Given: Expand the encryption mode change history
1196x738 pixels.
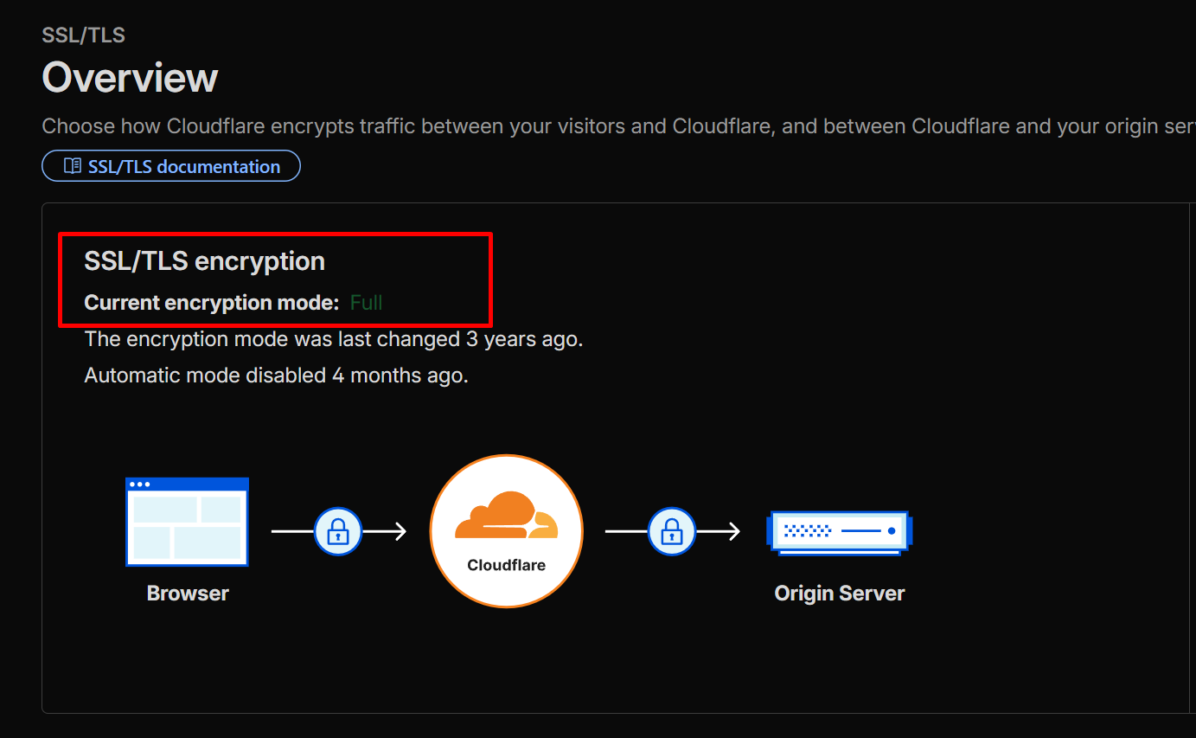Looking at the screenshot, I should (x=333, y=338).
